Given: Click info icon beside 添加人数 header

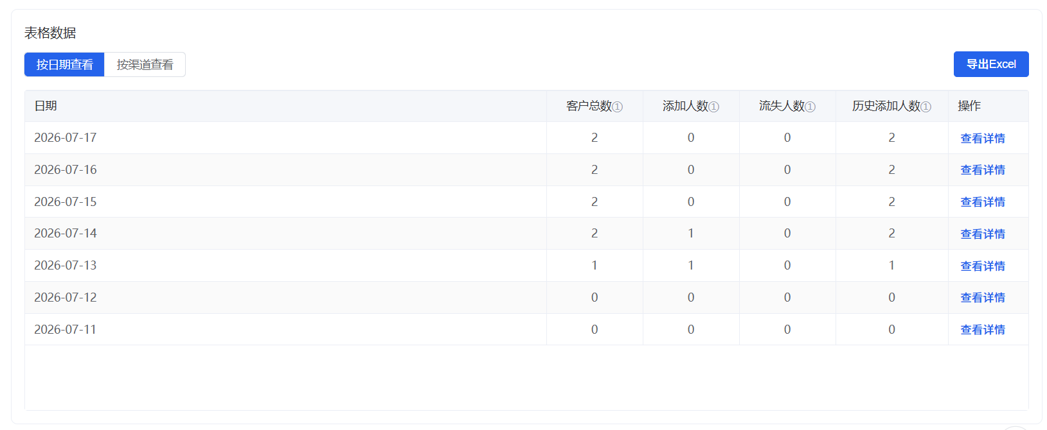Looking at the screenshot, I should point(714,107).
